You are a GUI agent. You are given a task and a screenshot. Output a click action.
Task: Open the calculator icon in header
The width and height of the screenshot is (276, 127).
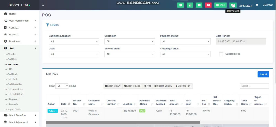click(x=190, y=5)
